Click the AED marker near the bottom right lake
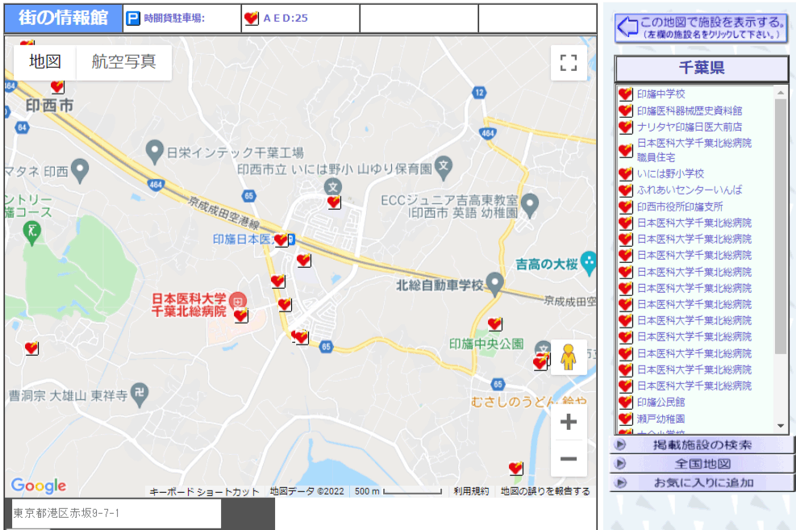The image size is (796, 530). click(516, 468)
